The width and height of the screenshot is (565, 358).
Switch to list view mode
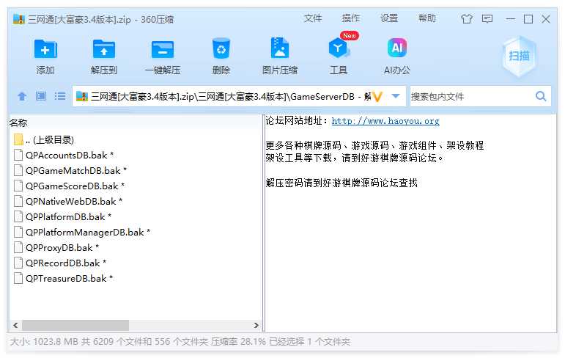pyautogui.click(x=60, y=96)
